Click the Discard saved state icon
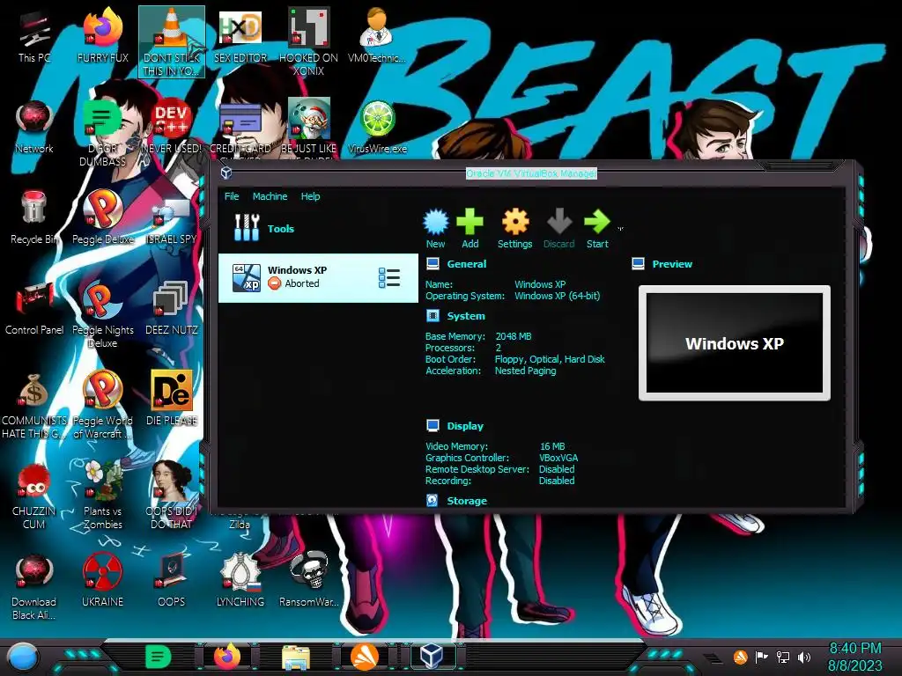 point(558,228)
